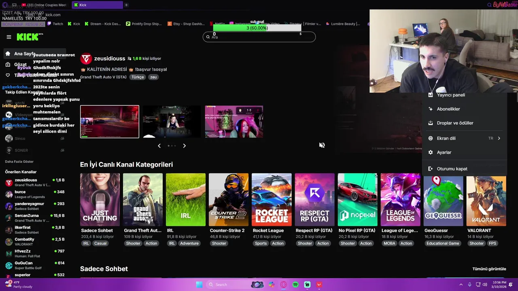
Task: Open Grand Theft Auto V (GTA) category link
Action: click(x=103, y=77)
